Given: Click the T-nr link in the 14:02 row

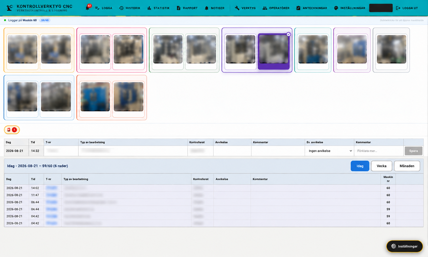Looking at the screenshot, I should (x=51, y=188).
